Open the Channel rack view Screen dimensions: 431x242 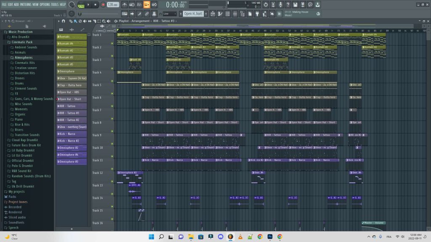click(228, 14)
